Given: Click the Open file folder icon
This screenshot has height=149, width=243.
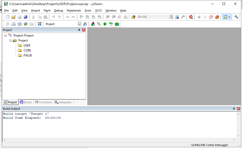Looking at the screenshot, I should (x=13, y=17).
